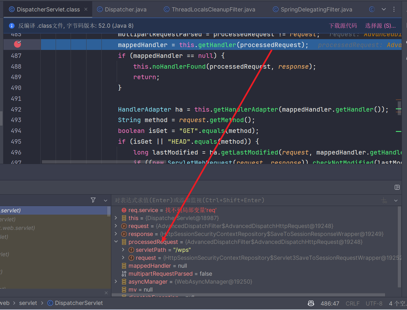
Task: Open the editor tabs kebab menu
Action: click(x=394, y=10)
